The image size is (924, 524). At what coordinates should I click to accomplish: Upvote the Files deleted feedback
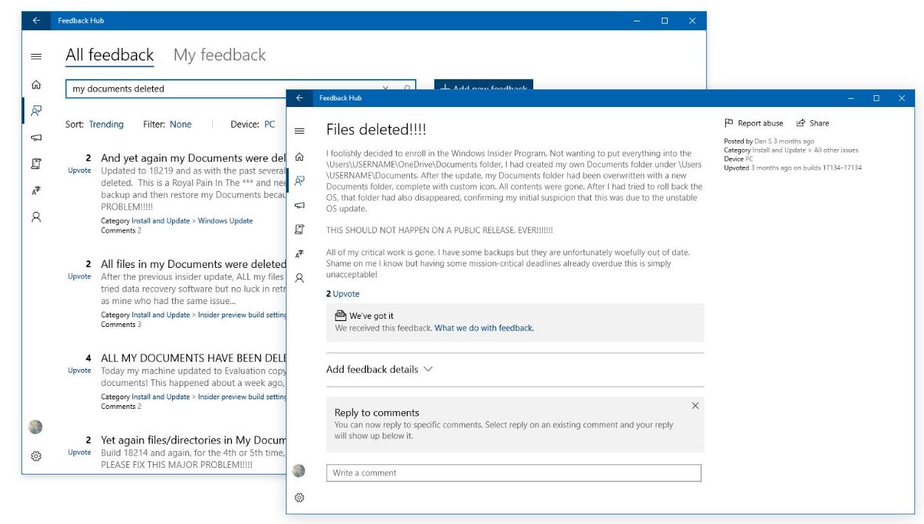(x=346, y=294)
